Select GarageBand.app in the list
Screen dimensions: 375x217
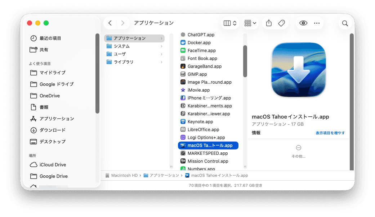click(x=204, y=66)
